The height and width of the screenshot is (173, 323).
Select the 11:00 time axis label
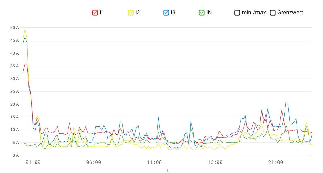pyautogui.click(x=154, y=162)
